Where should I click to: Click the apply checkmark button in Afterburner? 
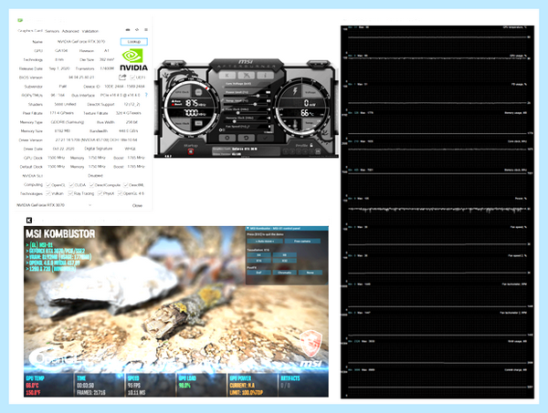click(265, 138)
